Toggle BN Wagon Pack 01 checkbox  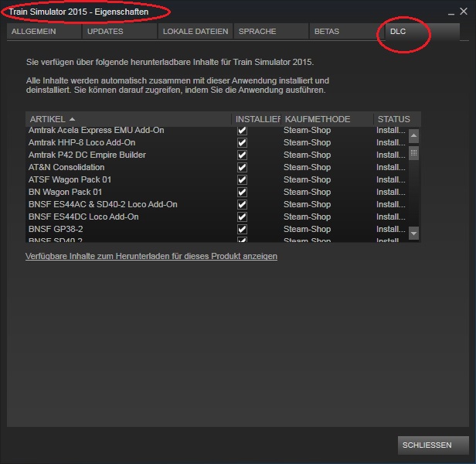tap(242, 192)
